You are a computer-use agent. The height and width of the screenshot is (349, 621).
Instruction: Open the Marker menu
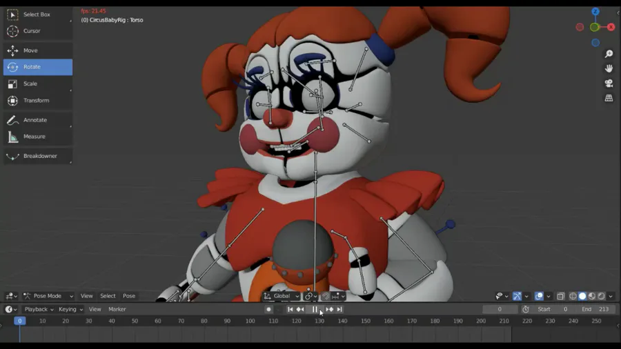pyautogui.click(x=117, y=310)
